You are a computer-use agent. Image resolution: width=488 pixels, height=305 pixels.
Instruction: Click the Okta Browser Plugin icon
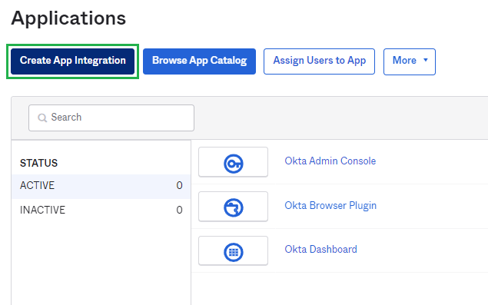coord(233,207)
